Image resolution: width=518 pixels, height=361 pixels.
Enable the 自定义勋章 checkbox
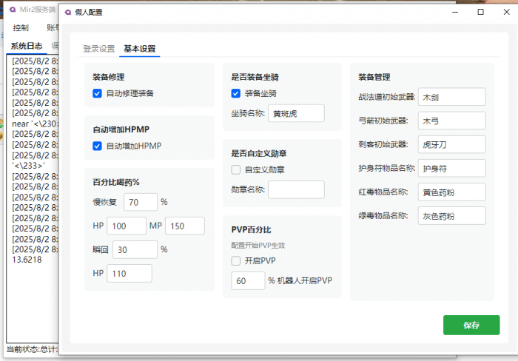point(235,169)
